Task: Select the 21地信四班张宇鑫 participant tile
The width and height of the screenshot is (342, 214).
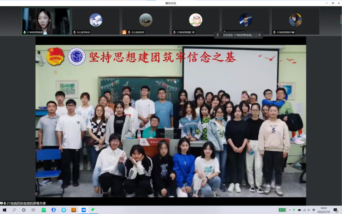Action: [295, 21]
